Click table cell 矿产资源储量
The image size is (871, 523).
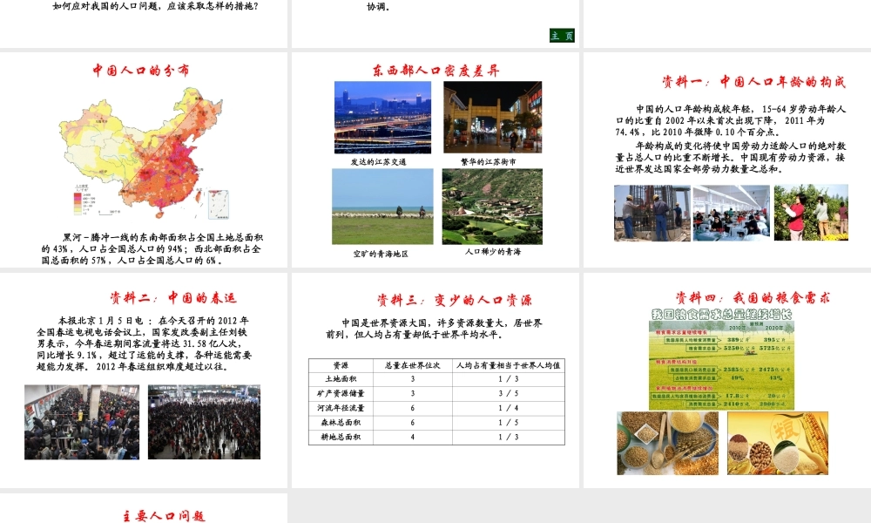(341, 393)
